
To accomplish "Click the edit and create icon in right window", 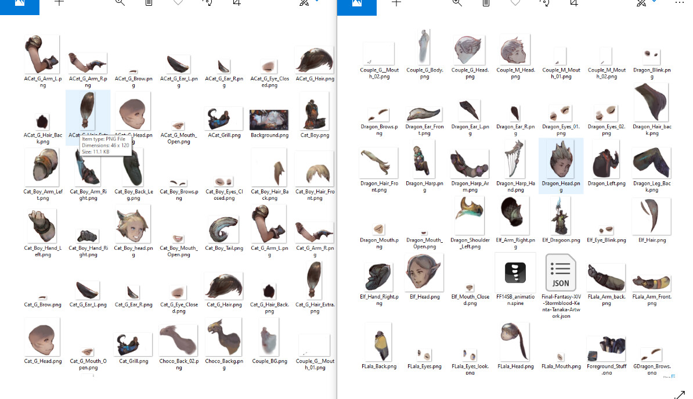I will click(641, 3).
